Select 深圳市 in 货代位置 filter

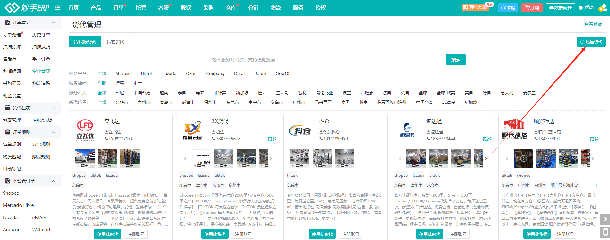210,102
